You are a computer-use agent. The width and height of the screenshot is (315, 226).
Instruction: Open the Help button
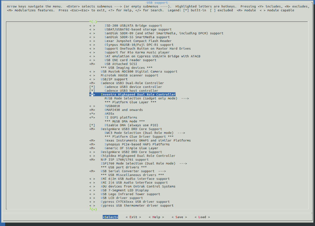156,217
